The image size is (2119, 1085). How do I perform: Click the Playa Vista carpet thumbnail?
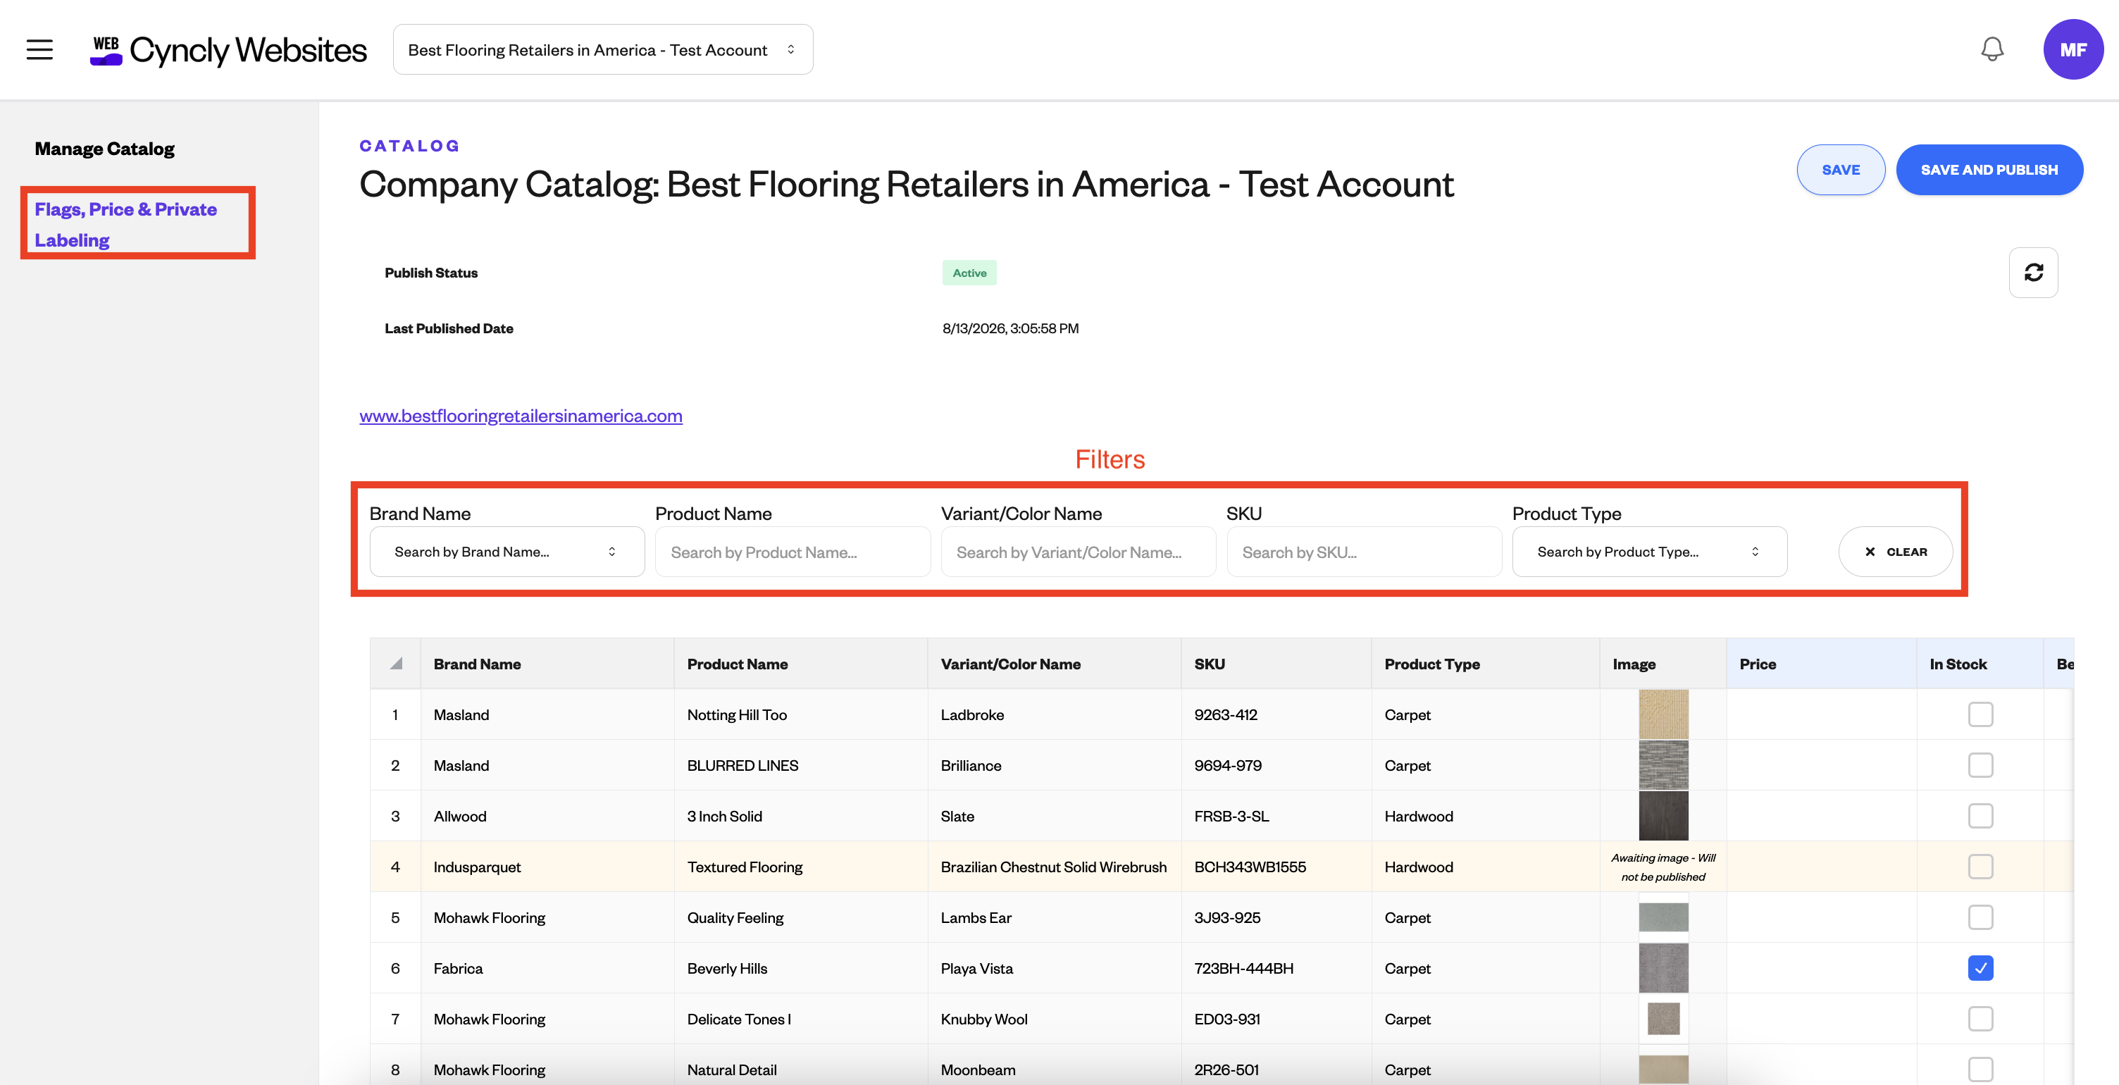click(1663, 968)
